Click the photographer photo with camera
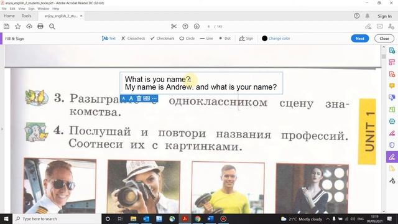This screenshot has width=398, height=224. click(x=144, y=187)
